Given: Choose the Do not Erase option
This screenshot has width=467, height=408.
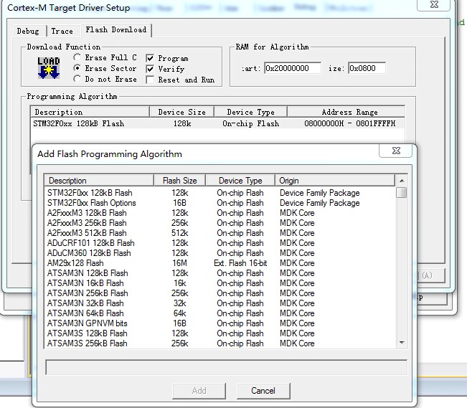Looking at the screenshot, I should (77, 79).
